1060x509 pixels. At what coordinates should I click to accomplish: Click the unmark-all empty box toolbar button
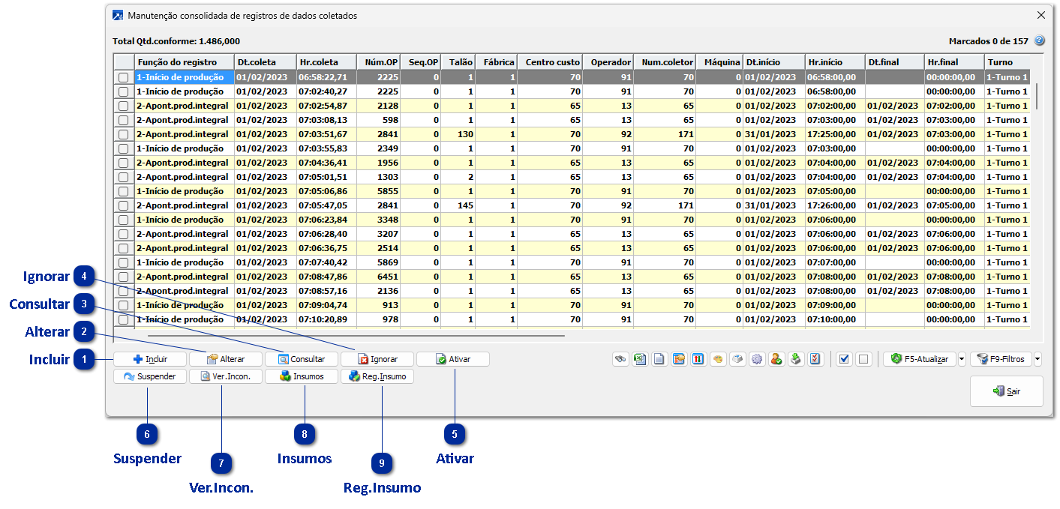[863, 359]
